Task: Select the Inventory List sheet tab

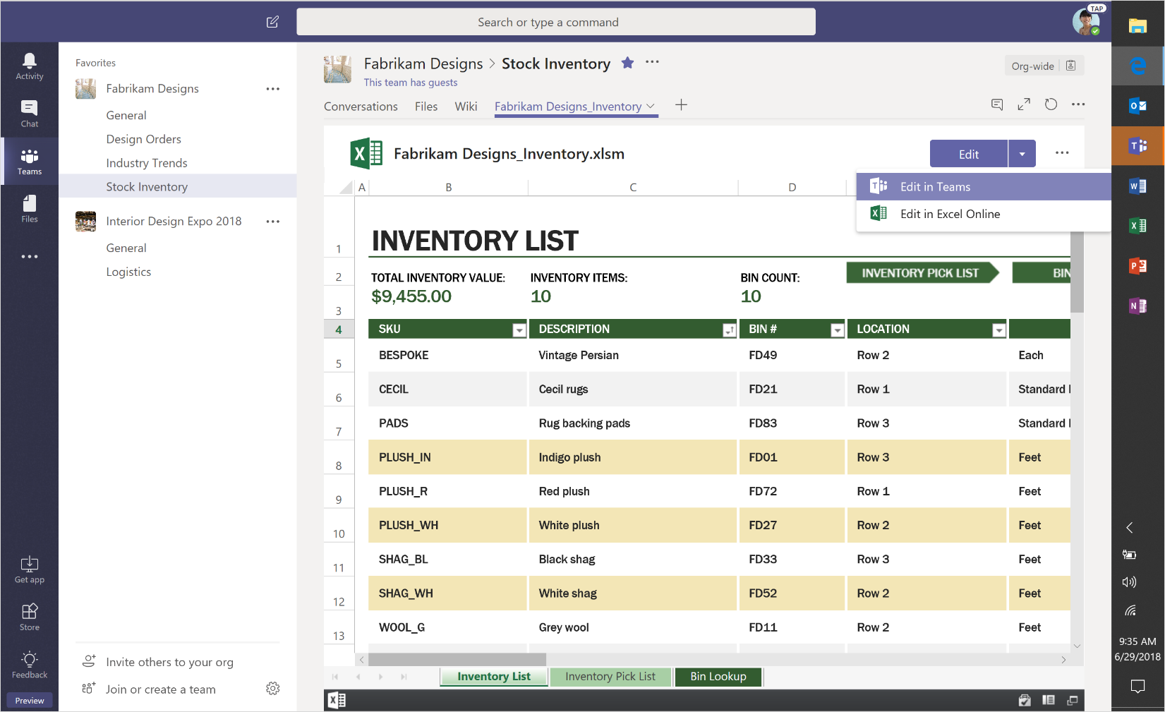Action: tap(494, 677)
